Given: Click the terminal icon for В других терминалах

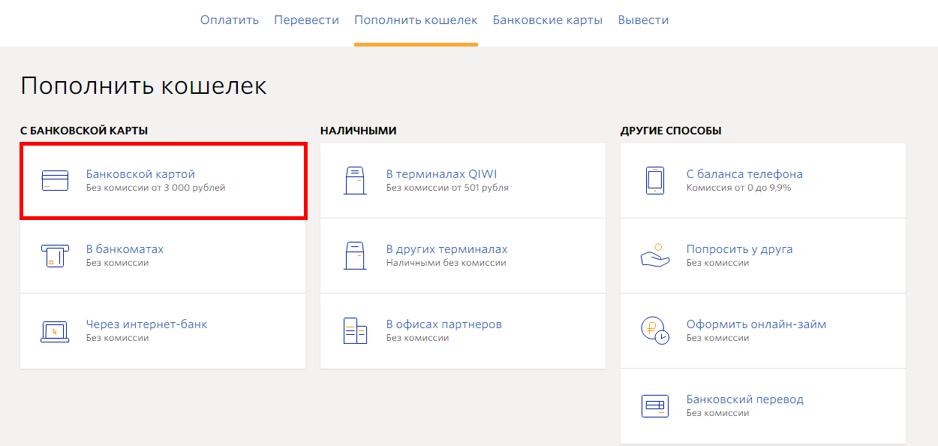Looking at the screenshot, I should 355,256.
